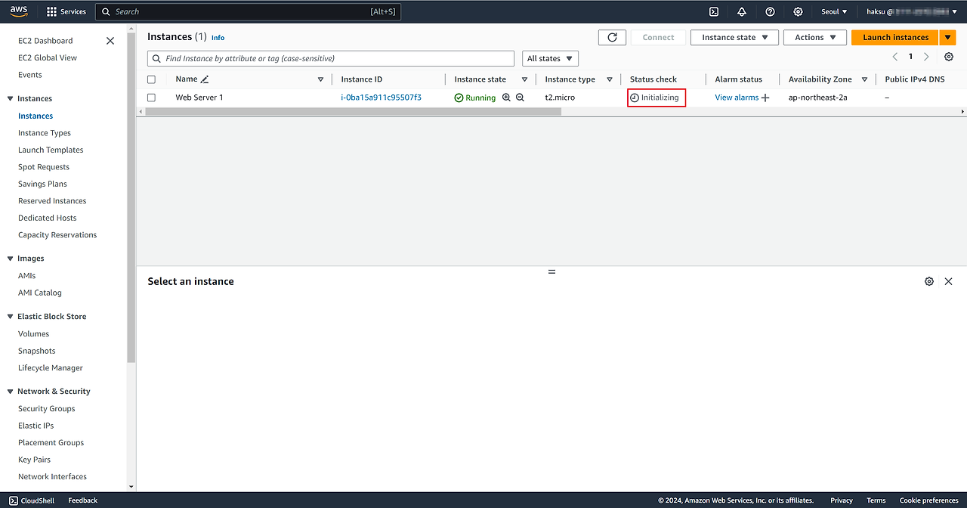This screenshot has height=508, width=967.
Task: Click the Launch instances button
Action: [x=895, y=37]
